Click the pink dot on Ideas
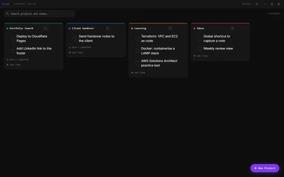The width and height of the screenshot is (284, 177). [x=194, y=28]
